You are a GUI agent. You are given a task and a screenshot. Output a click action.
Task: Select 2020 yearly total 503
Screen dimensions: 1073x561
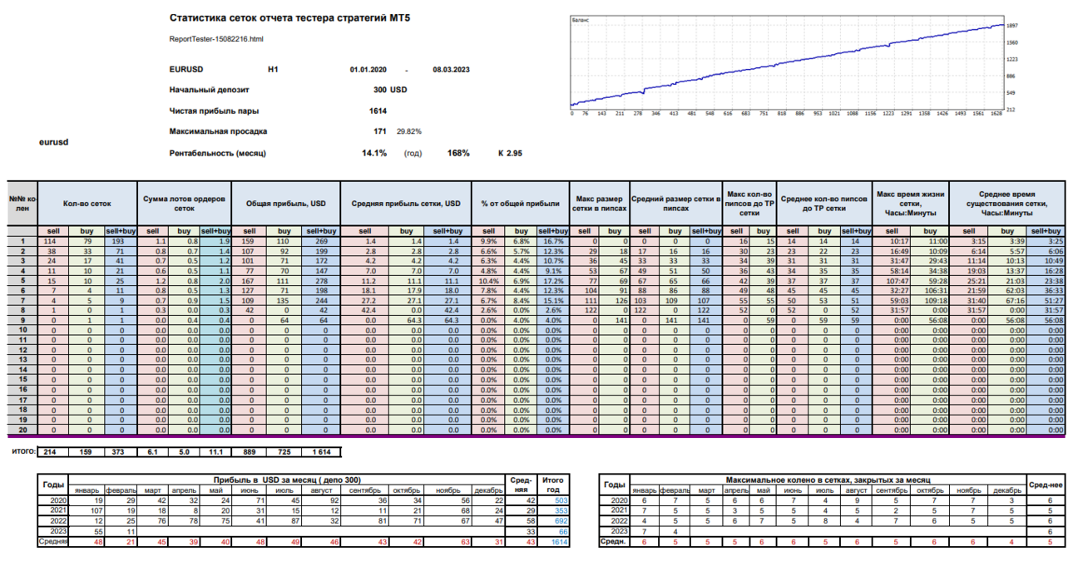[552, 501]
